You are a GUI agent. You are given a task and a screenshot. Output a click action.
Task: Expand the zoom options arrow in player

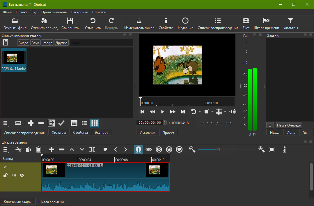pyautogui.click(x=212, y=112)
